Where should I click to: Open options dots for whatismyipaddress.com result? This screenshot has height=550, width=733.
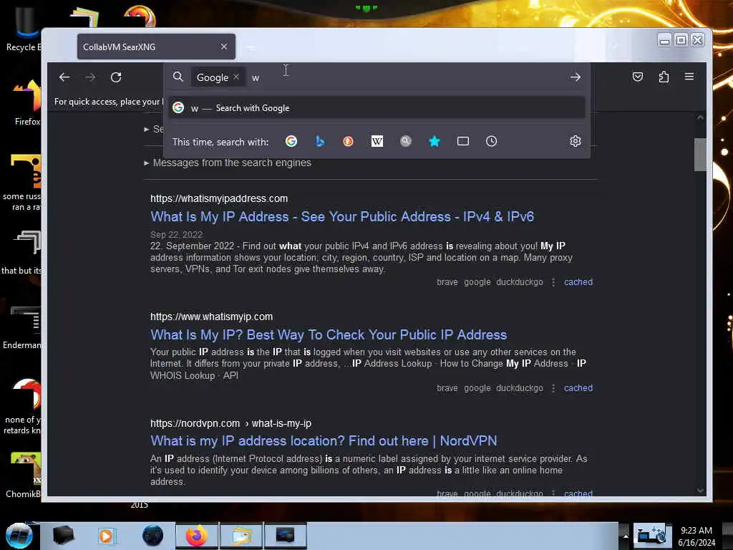tap(553, 282)
